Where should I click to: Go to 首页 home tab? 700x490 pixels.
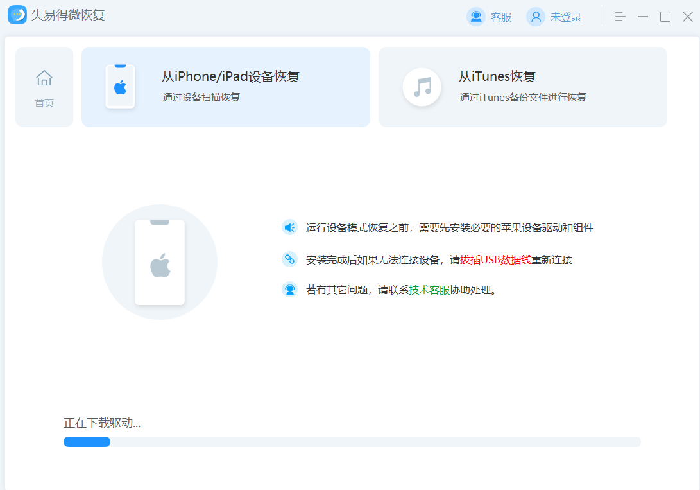coord(44,87)
